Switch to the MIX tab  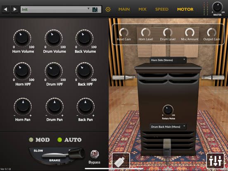(x=142, y=9)
